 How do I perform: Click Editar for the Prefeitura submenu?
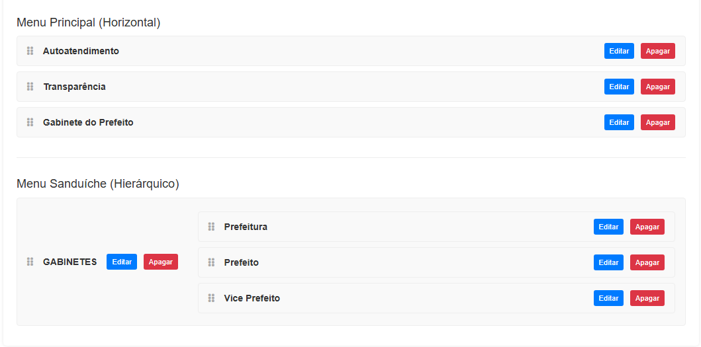tap(608, 227)
